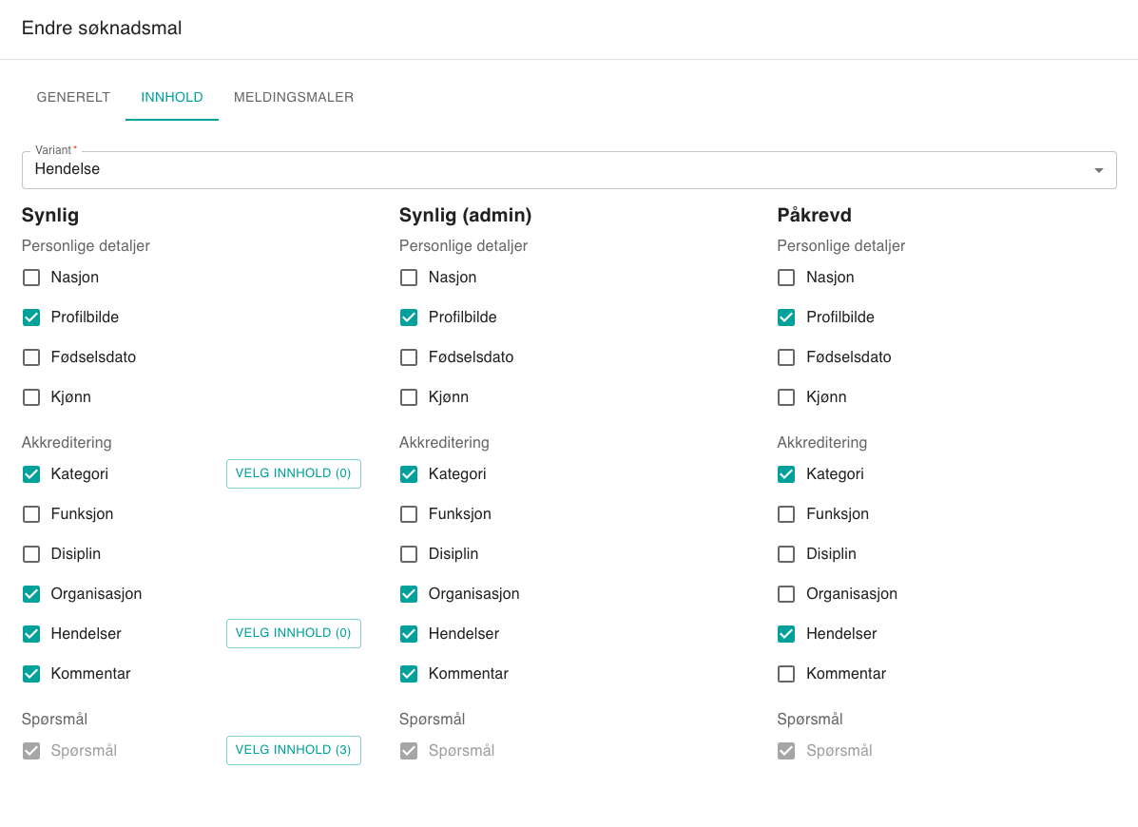Enable Nasjon under Synlig (admin)
This screenshot has height=827, width=1138.
click(x=409, y=278)
